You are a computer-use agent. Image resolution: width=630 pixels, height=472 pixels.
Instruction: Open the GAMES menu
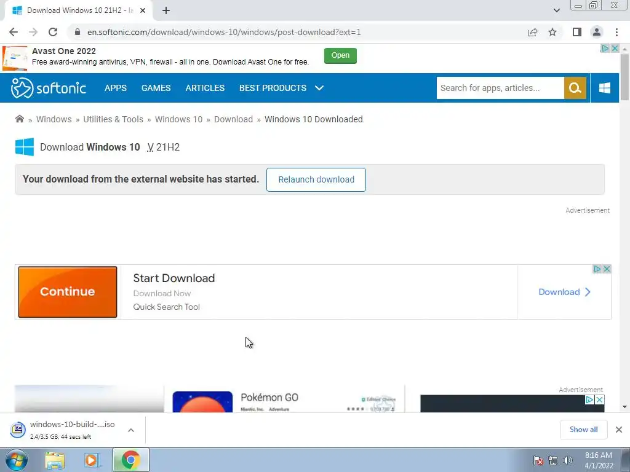coord(156,88)
